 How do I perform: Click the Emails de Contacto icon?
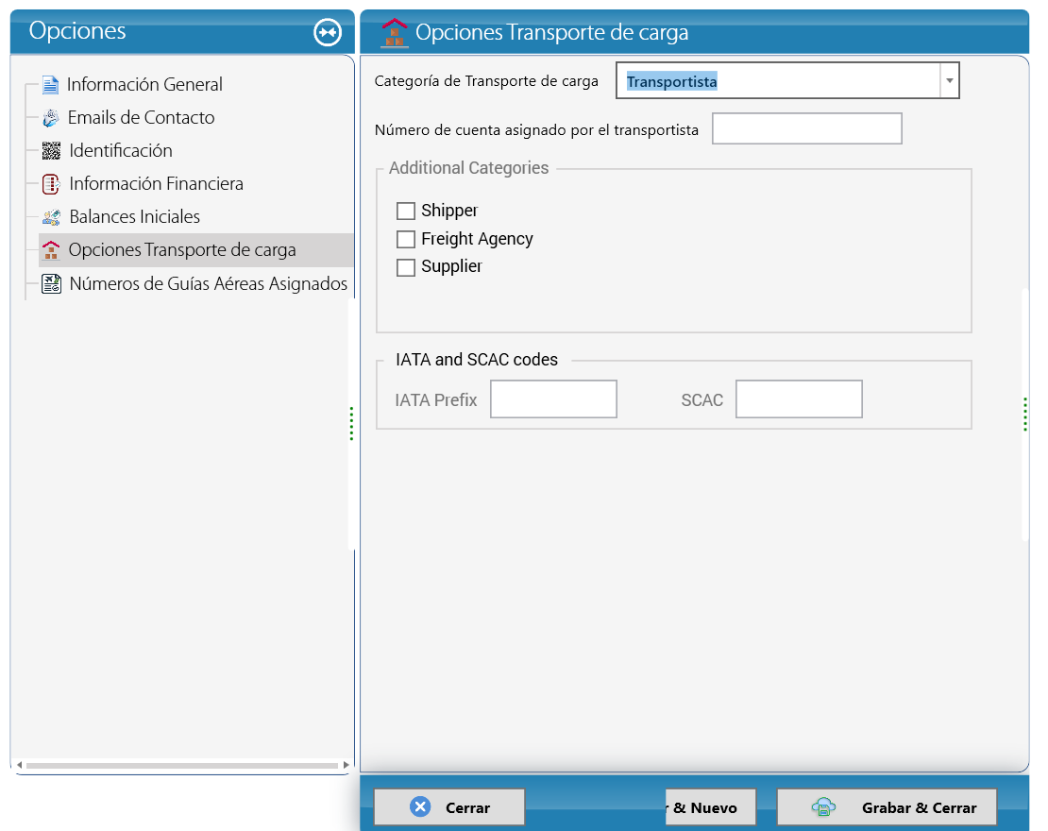coord(51,118)
